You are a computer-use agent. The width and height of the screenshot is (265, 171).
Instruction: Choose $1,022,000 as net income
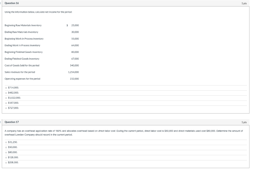point(6,98)
